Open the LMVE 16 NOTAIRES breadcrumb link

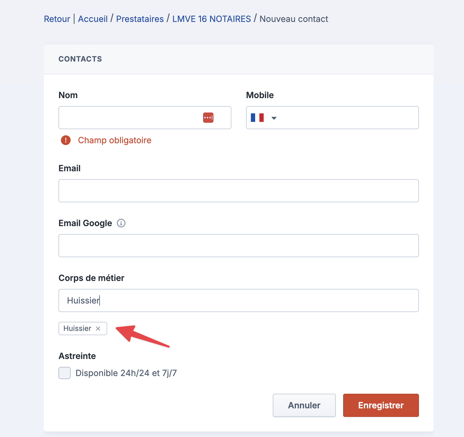212,19
